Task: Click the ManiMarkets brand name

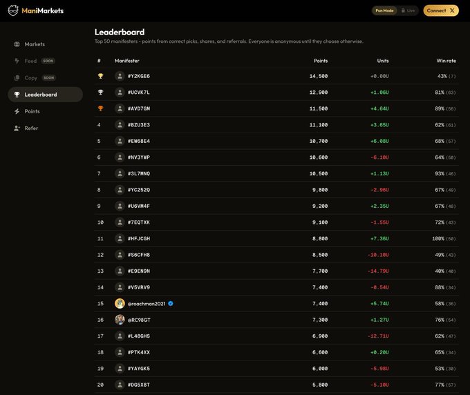Action: click(x=43, y=11)
